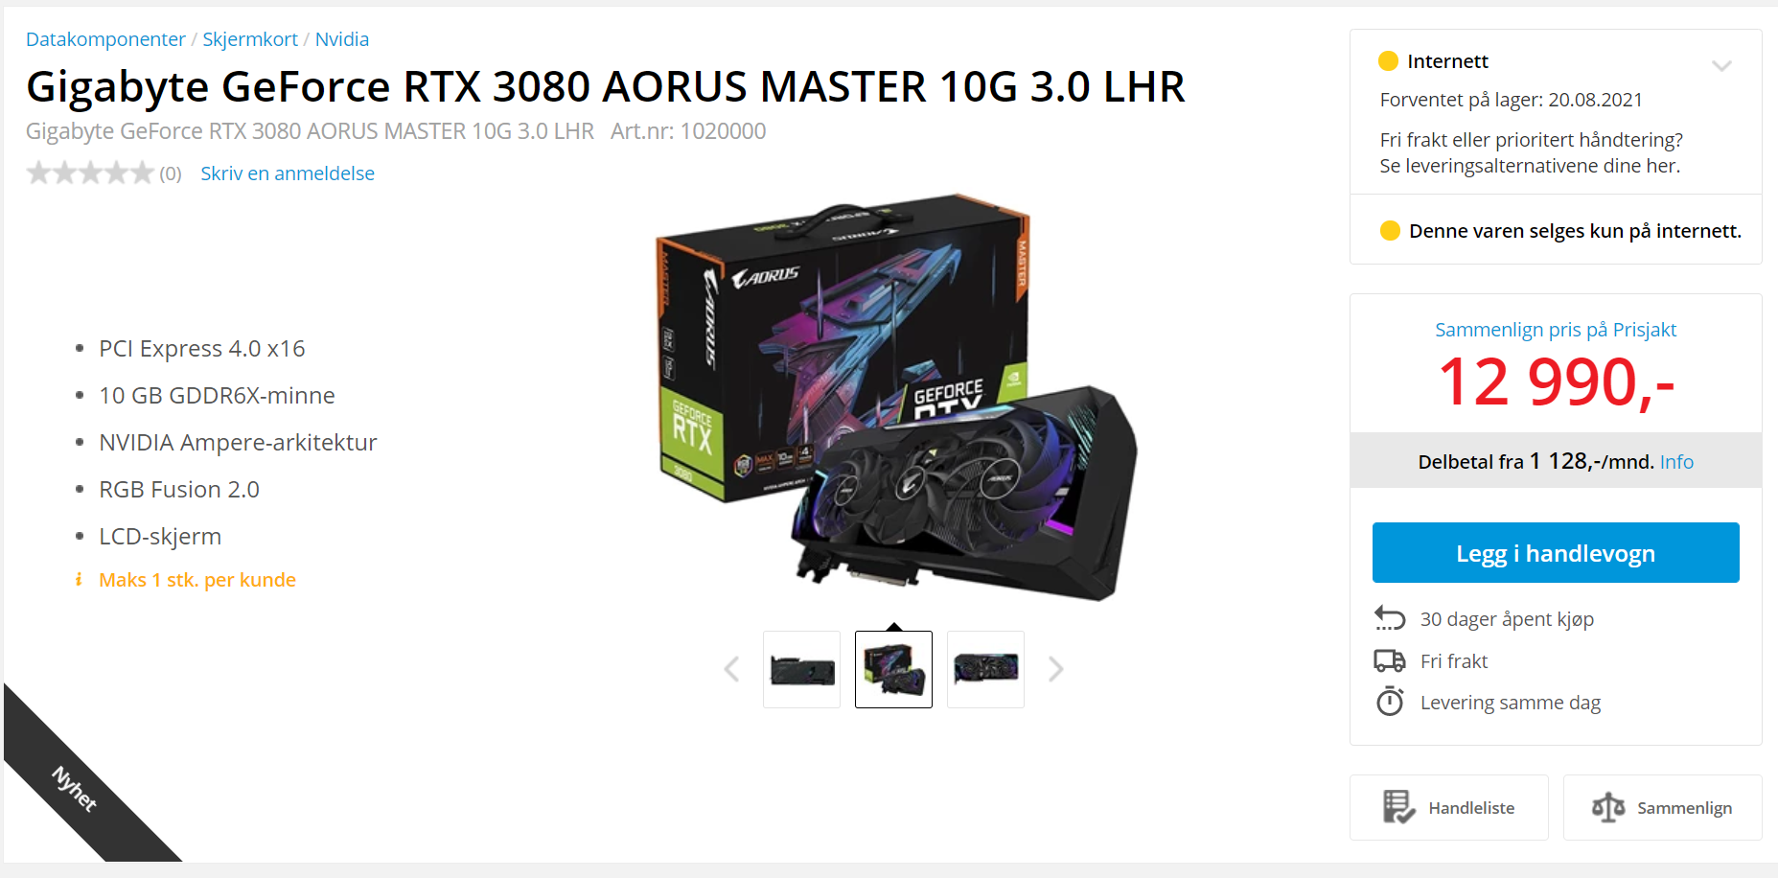The height and width of the screenshot is (878, 1778).
Task: Show next product thumbnails with right arrow
Action: pos(1055,669)
